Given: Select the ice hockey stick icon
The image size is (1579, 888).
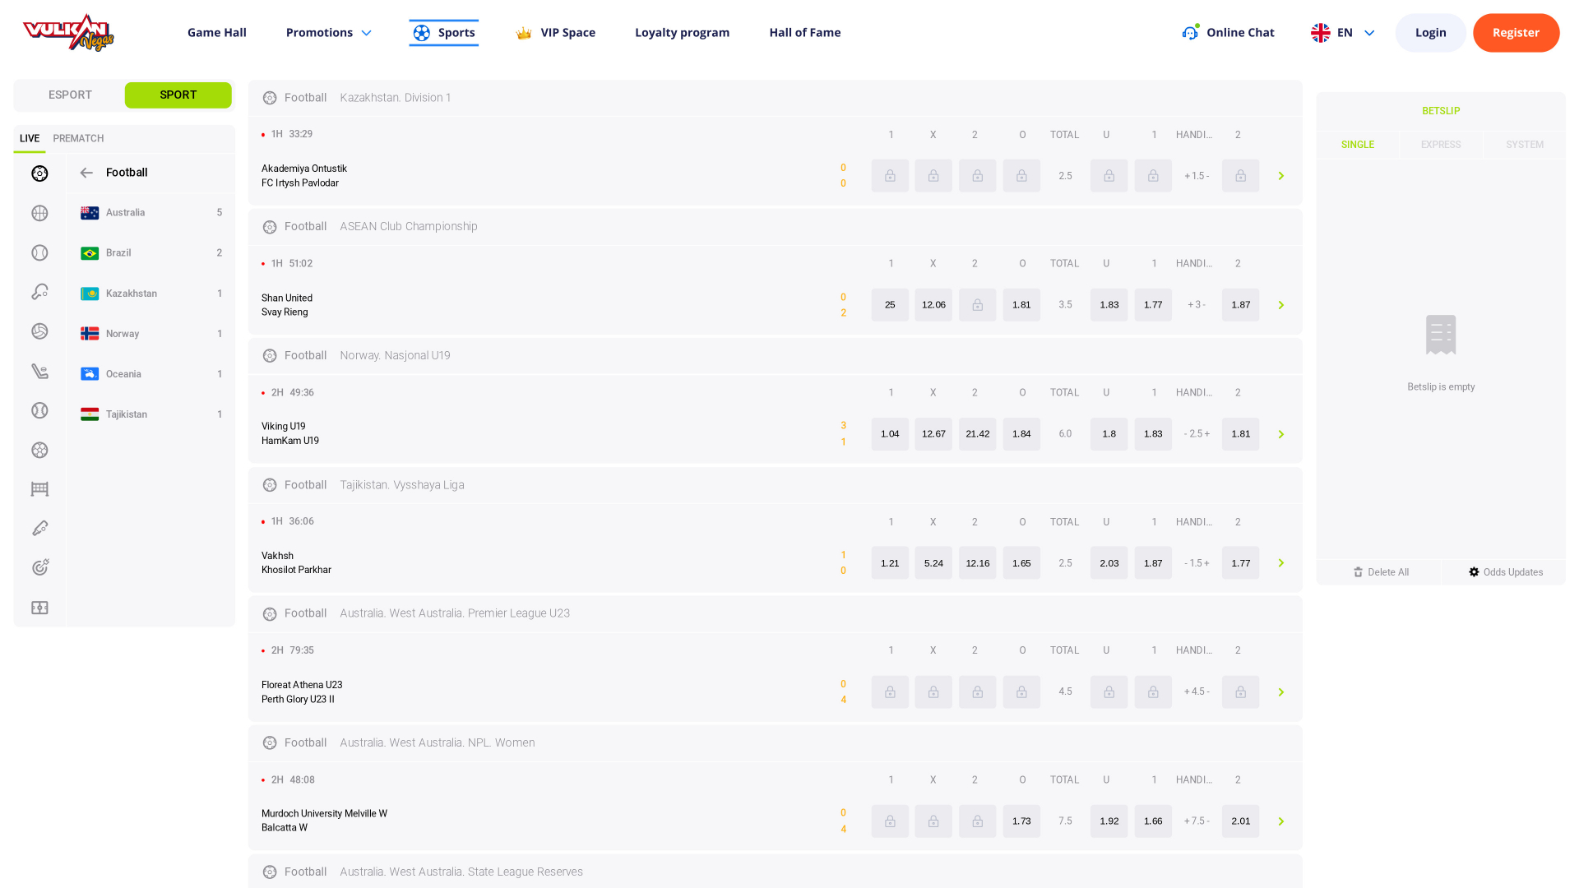Looking at the screenshot, I should tap(39, 372).
